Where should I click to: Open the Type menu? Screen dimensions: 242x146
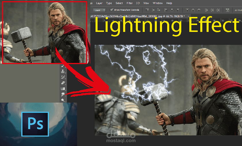[109, 3]
